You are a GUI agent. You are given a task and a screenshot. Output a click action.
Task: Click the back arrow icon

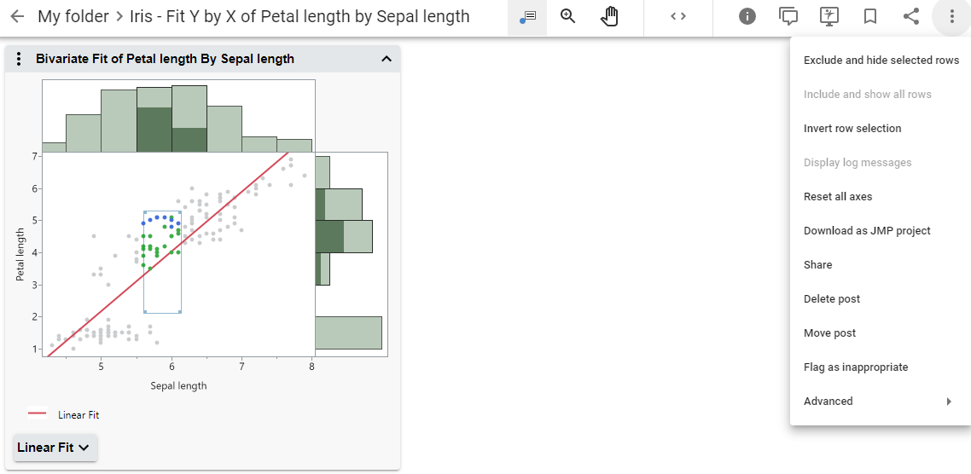click(17, 16)
